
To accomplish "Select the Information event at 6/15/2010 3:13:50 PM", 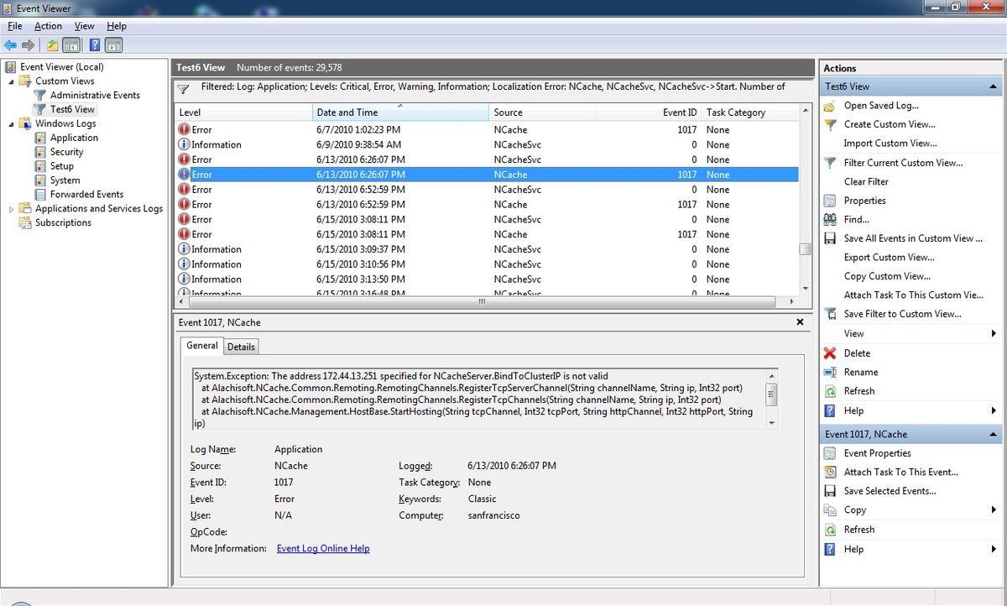I will 487,279.
